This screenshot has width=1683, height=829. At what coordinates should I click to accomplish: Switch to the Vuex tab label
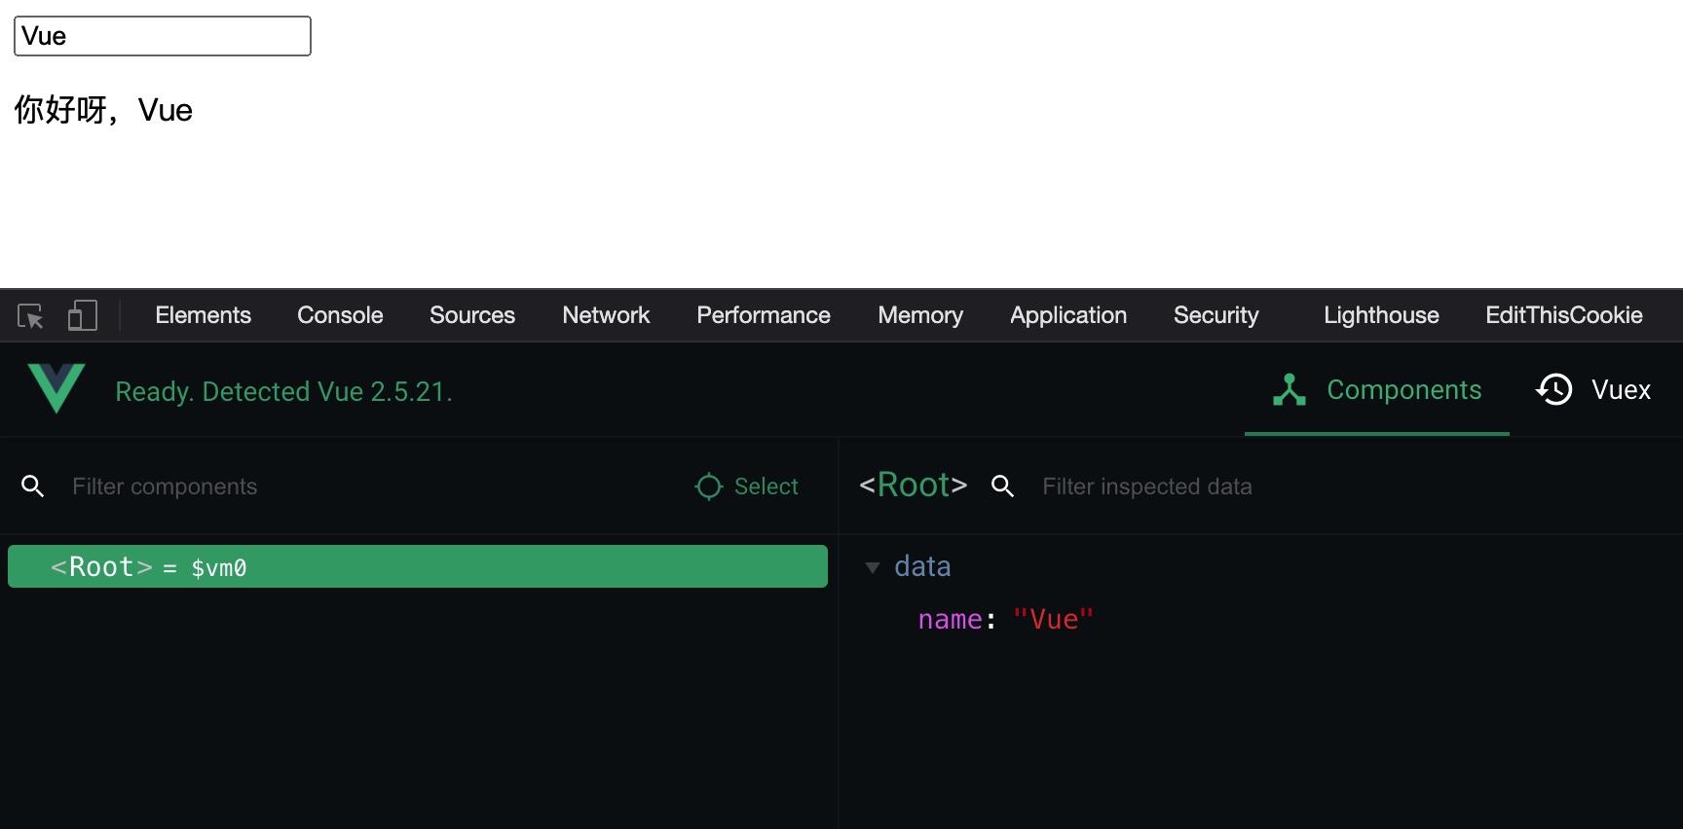click(x=1621, y=389)
